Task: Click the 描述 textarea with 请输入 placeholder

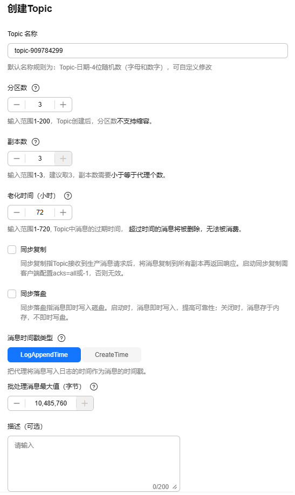Action: click(x=94, y=464)
